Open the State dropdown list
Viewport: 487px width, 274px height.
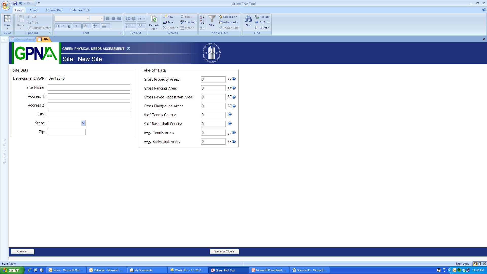coord(83,123)
